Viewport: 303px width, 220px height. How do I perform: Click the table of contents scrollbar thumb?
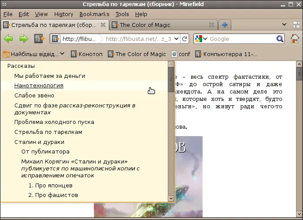[x=171, y=80]
